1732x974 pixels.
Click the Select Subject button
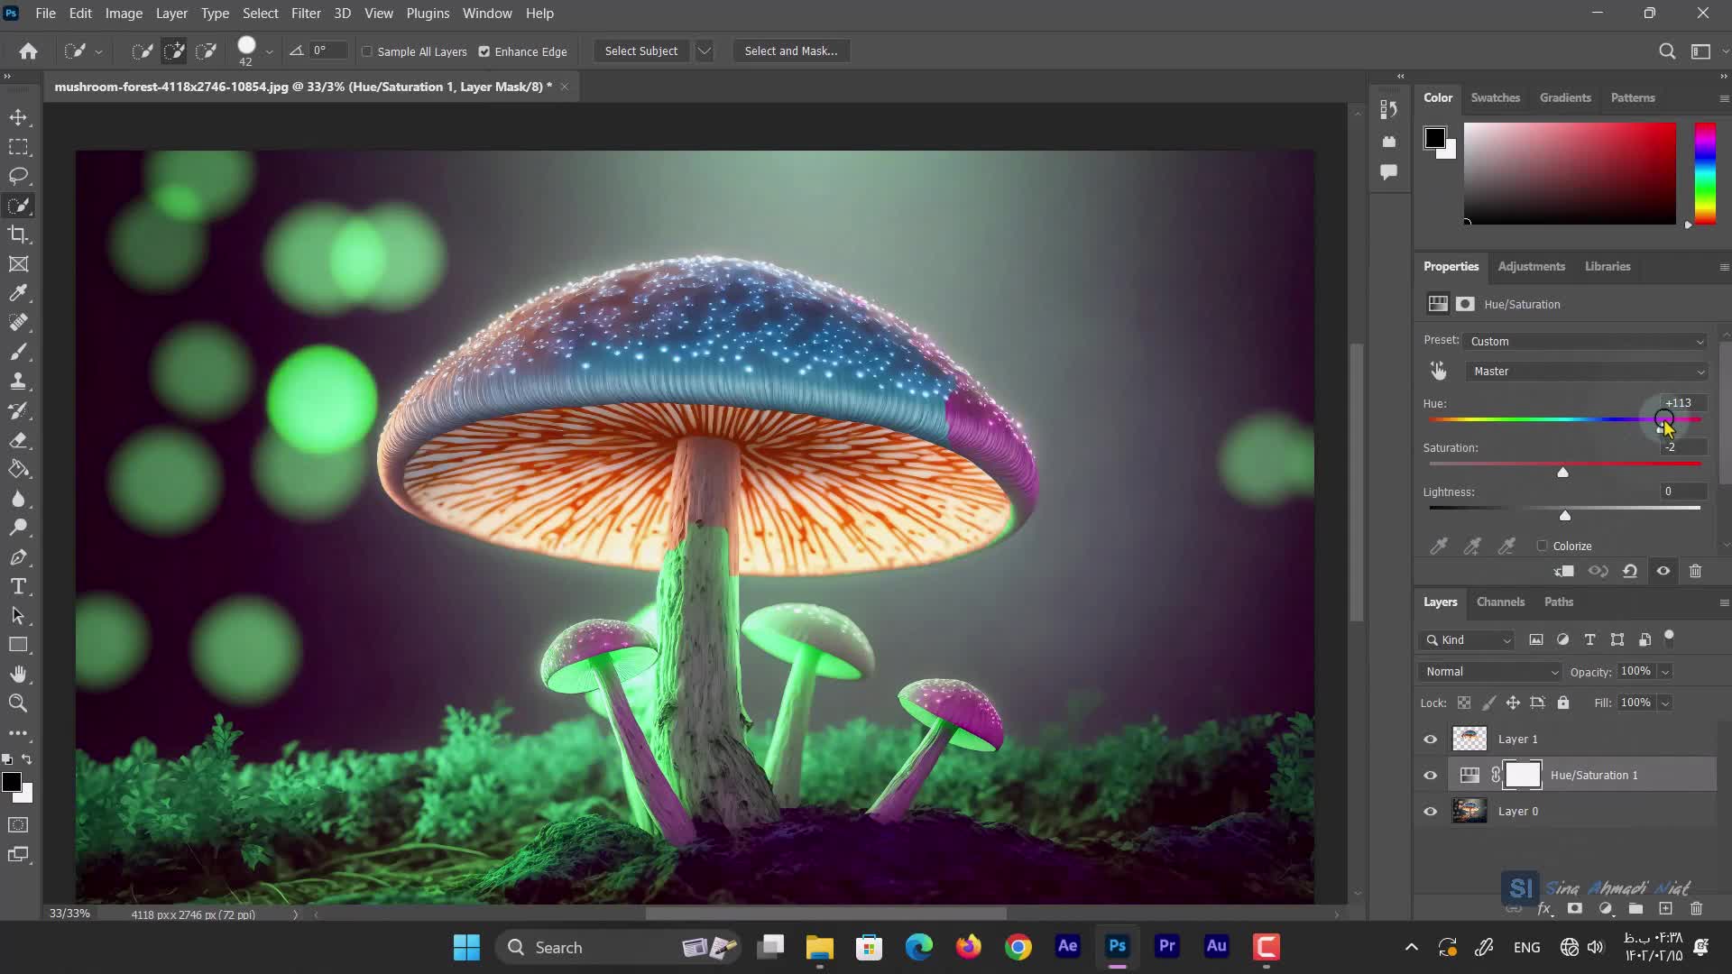click(640, 51)
